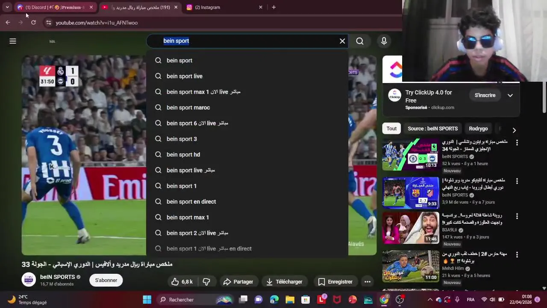Start voice search with microphone icon

384,41
